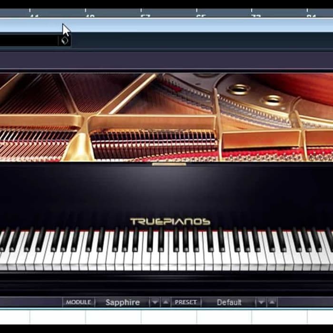This screenshot has height=333, width=333.
Task: Click the Default preset name field
Action: click(x=229, y=302)
